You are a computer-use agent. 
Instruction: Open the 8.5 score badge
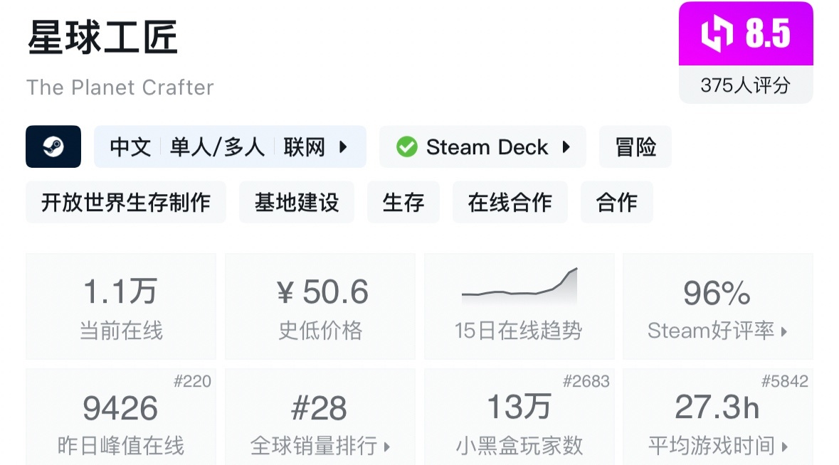click(x=745, y=33)
